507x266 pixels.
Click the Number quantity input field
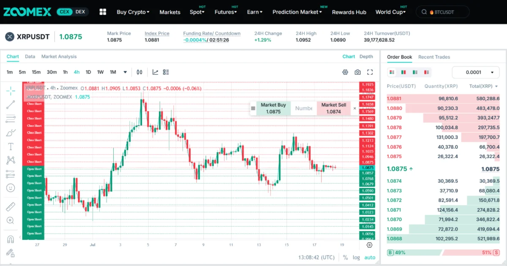point(303,108)
